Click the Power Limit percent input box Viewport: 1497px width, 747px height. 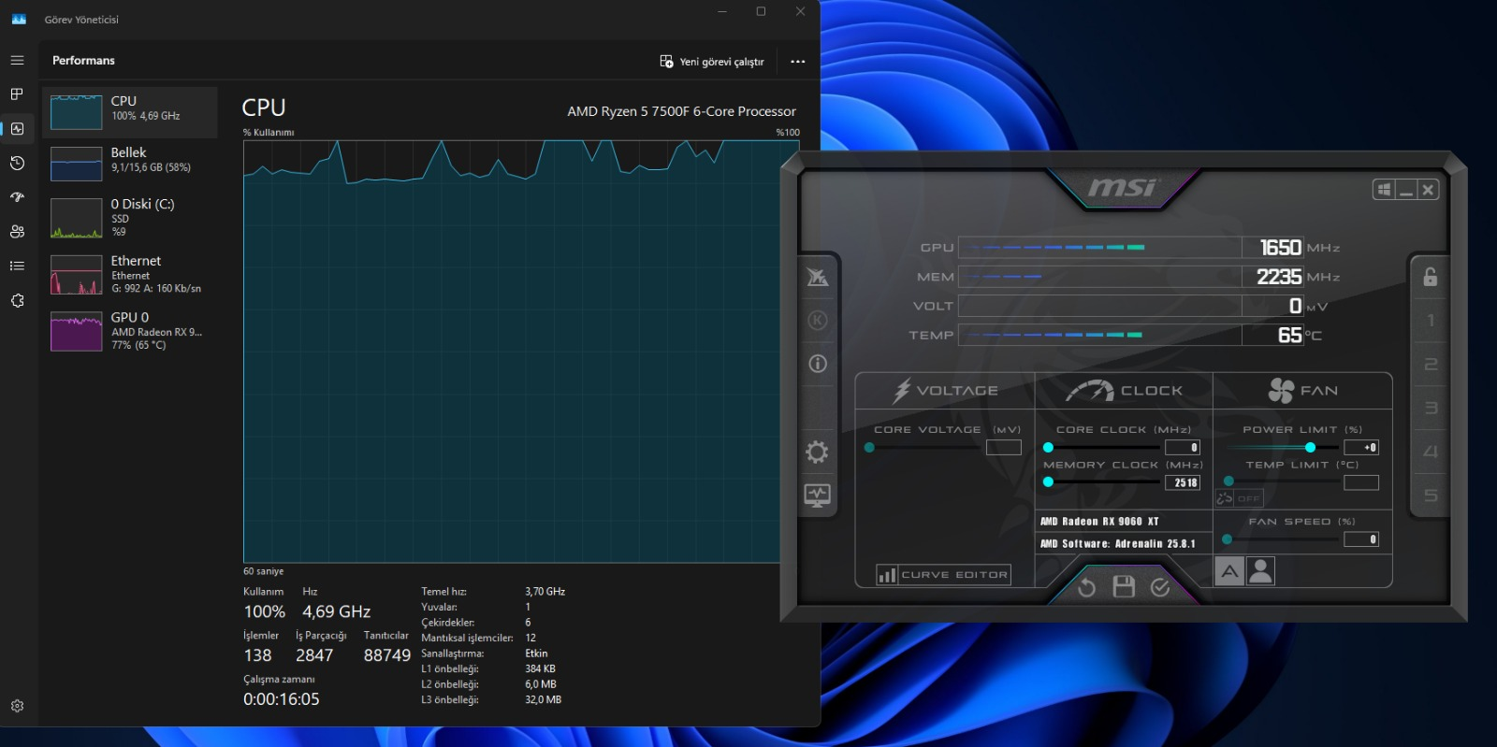click(x=1361, y=448)
